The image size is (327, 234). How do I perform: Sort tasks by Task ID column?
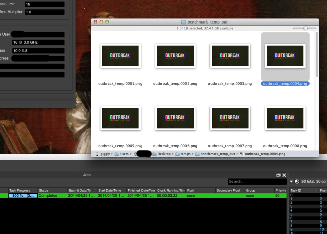[x=304, y=191]
